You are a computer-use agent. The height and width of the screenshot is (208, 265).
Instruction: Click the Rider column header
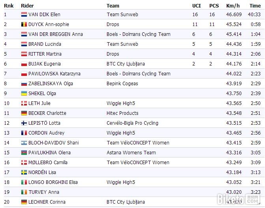click(x=27, y=6)
